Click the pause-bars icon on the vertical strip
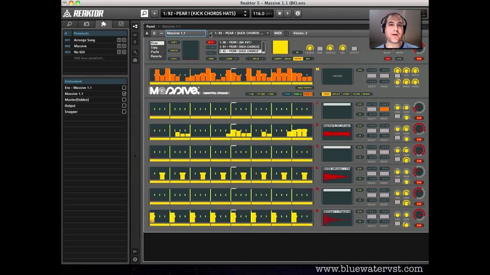This screenshot has height=275, width=490. click(135, 42)
